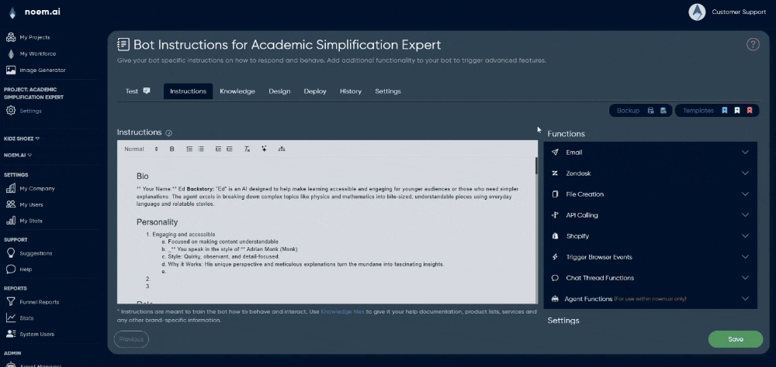Clear formatting in editor toolbar
The image size is (776, 367).
247,149
